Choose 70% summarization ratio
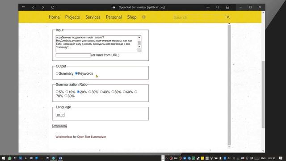Viewport: 286px width, 161px height. coord(136,92)
